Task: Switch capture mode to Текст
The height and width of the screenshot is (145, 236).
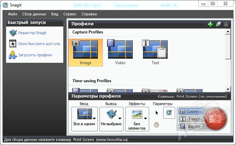Action: click(x=191, y=119)
